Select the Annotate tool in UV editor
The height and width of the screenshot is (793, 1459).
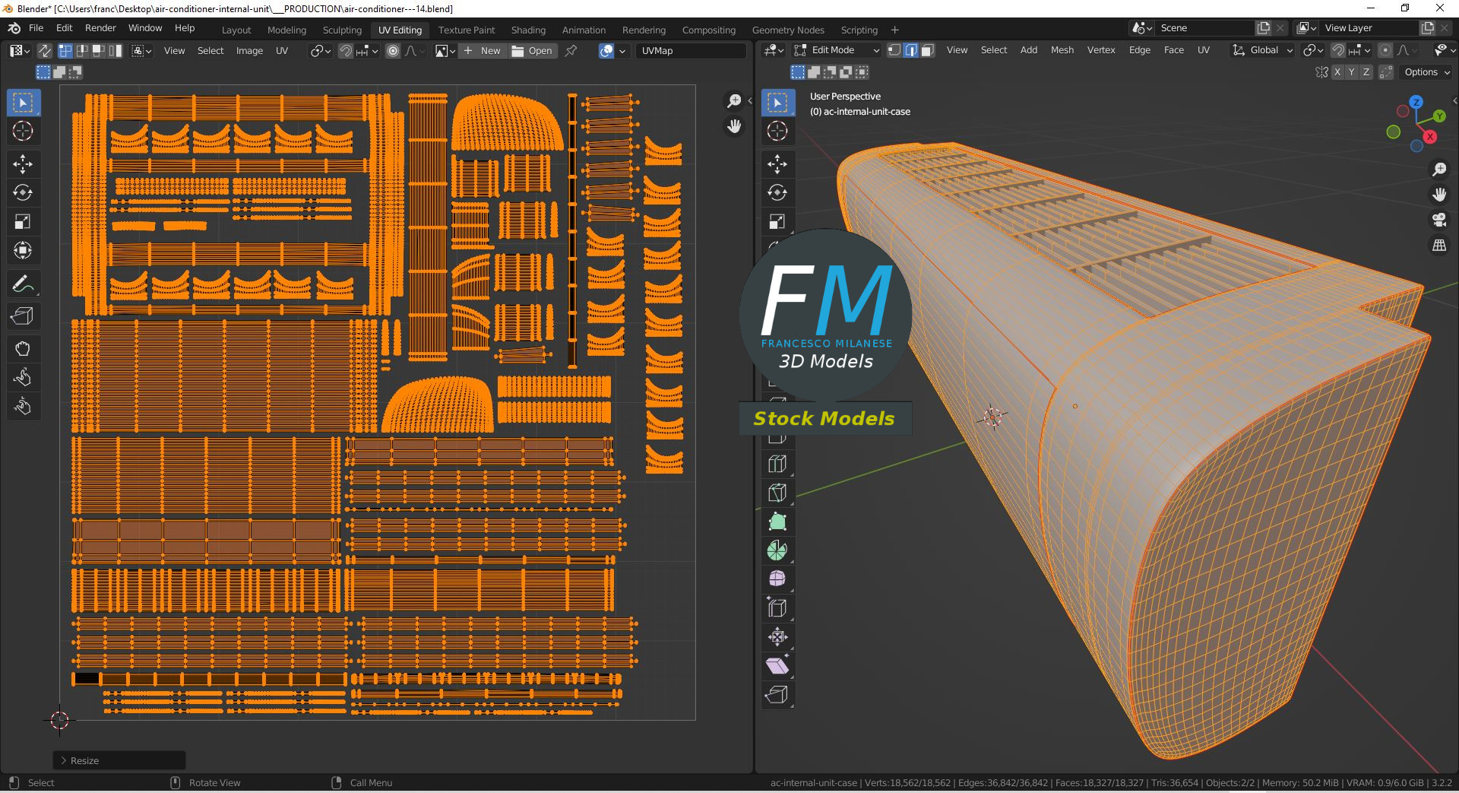tap(23, 284)
